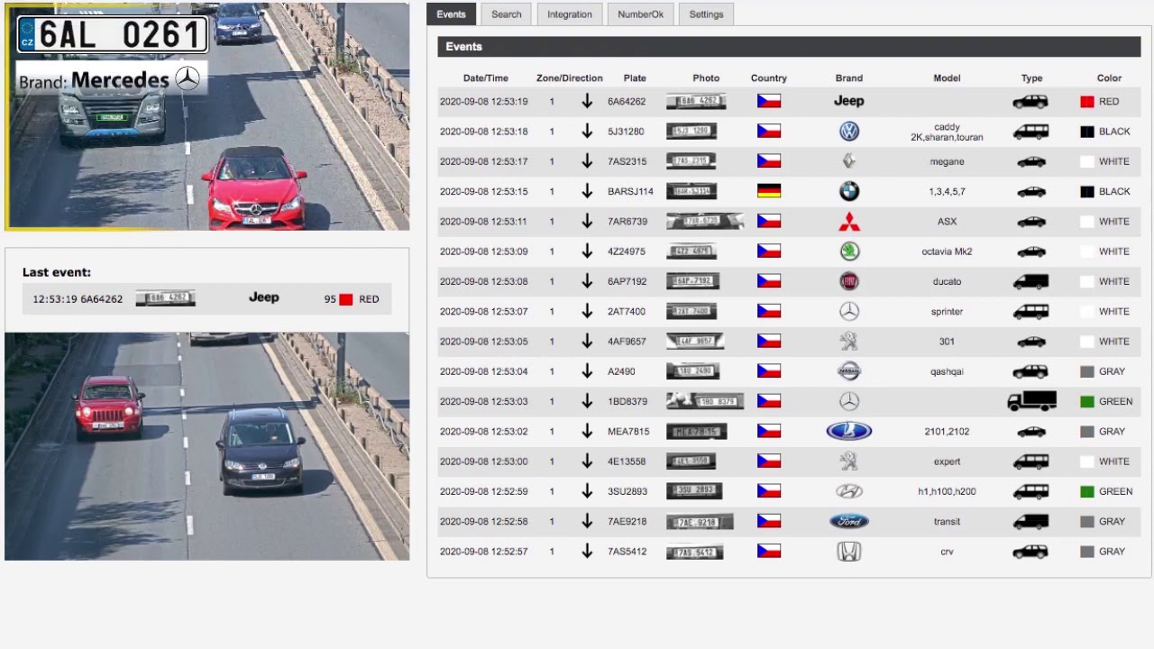Image resolution: width=1154 pixels, height=649 pixels.
Task: Click the Fiat logo in row 6AP7192
Action: click(849, 281)
